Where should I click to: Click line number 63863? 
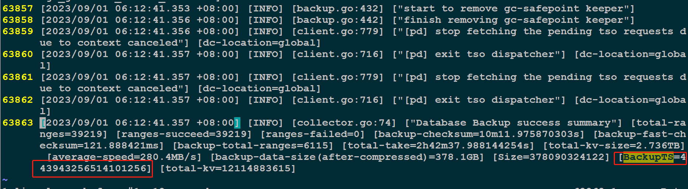click(x=18, y=123)
